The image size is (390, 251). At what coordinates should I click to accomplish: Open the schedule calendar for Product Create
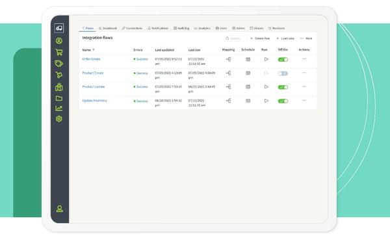pos(248,73)
